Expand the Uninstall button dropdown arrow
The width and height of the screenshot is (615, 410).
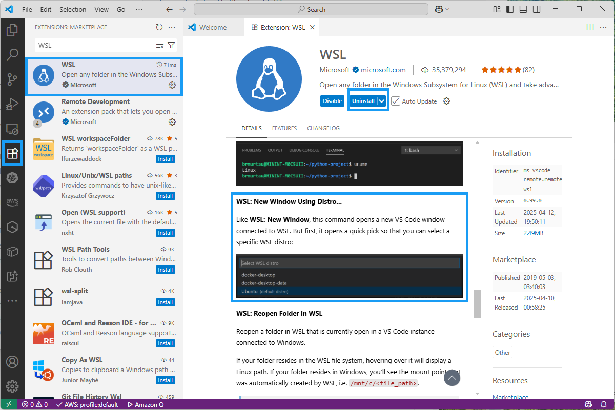(382, 101)
